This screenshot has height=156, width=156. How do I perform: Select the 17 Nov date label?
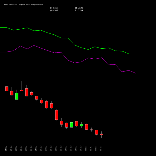point(36,148)
